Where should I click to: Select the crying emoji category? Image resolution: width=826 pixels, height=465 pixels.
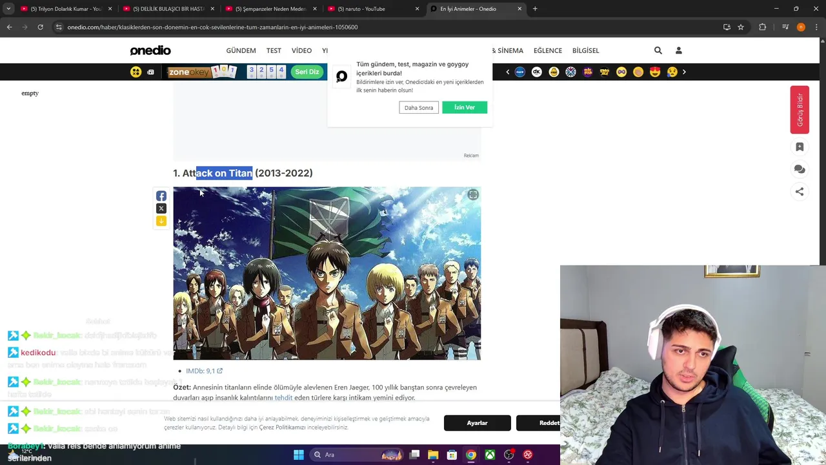(672, 72)
